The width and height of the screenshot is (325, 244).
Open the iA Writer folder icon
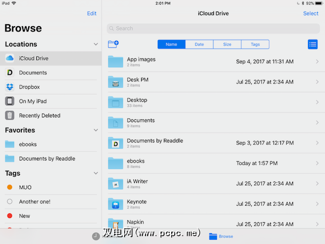pyautogui.click(x=115, y=183)
